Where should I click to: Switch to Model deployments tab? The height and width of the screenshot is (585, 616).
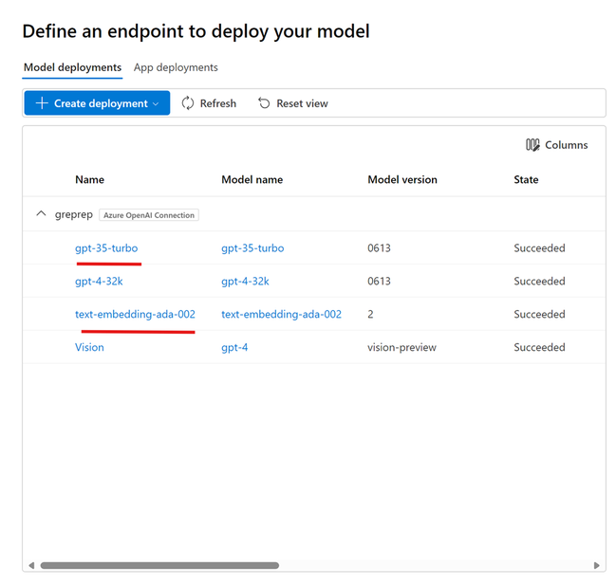coord(72,67)
